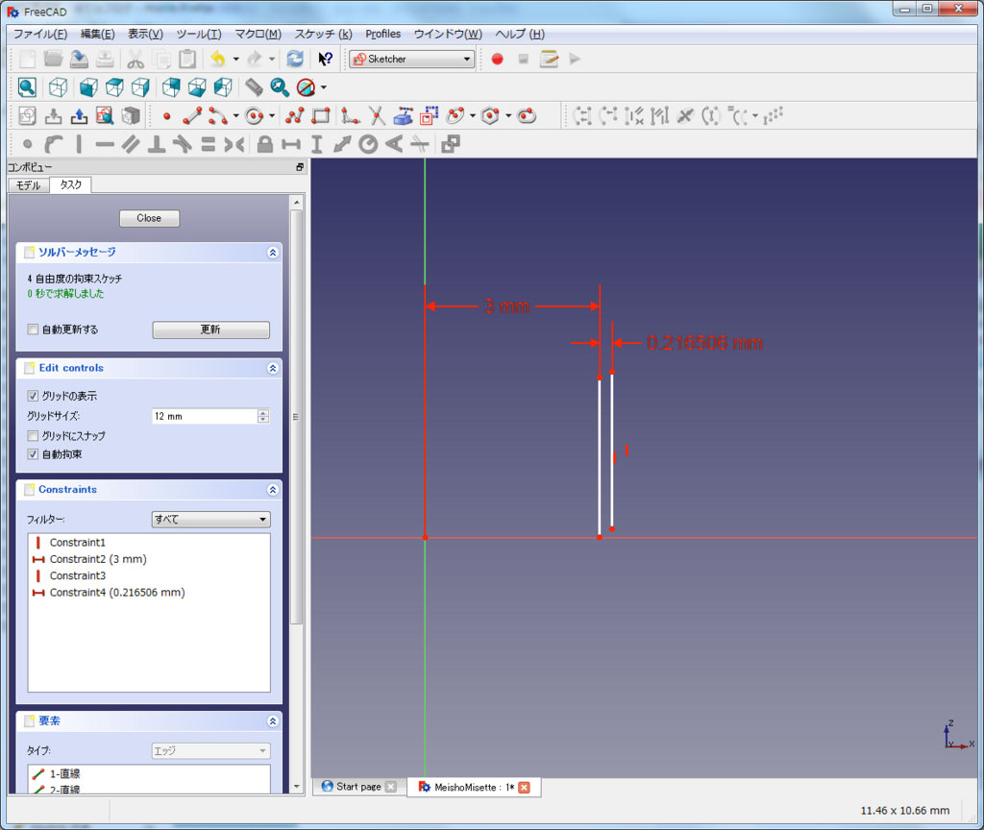Select the create line tool
Image resolution: width=984 pixels, height=830 pixels.
[x=192, y=116]
